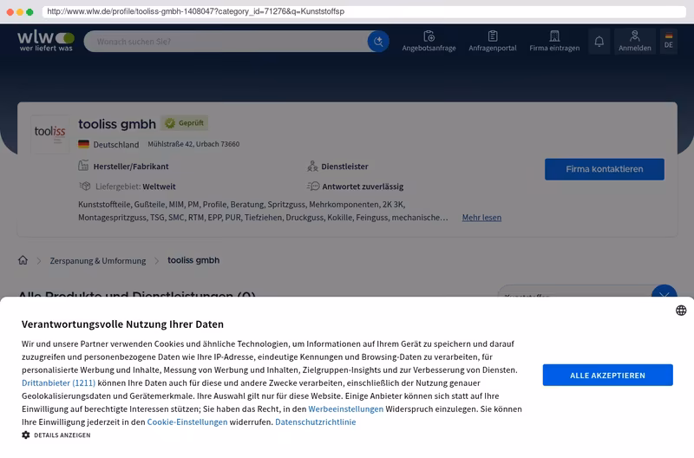Open the Drittanbieter (1211) link
The height and width of the screenshot is (458, 694).
(x=58, y=383)
